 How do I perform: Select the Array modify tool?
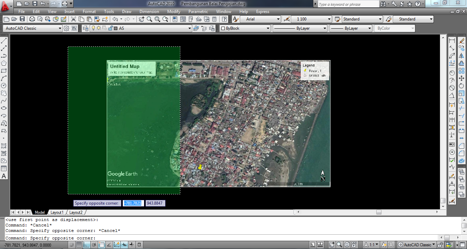462,71
